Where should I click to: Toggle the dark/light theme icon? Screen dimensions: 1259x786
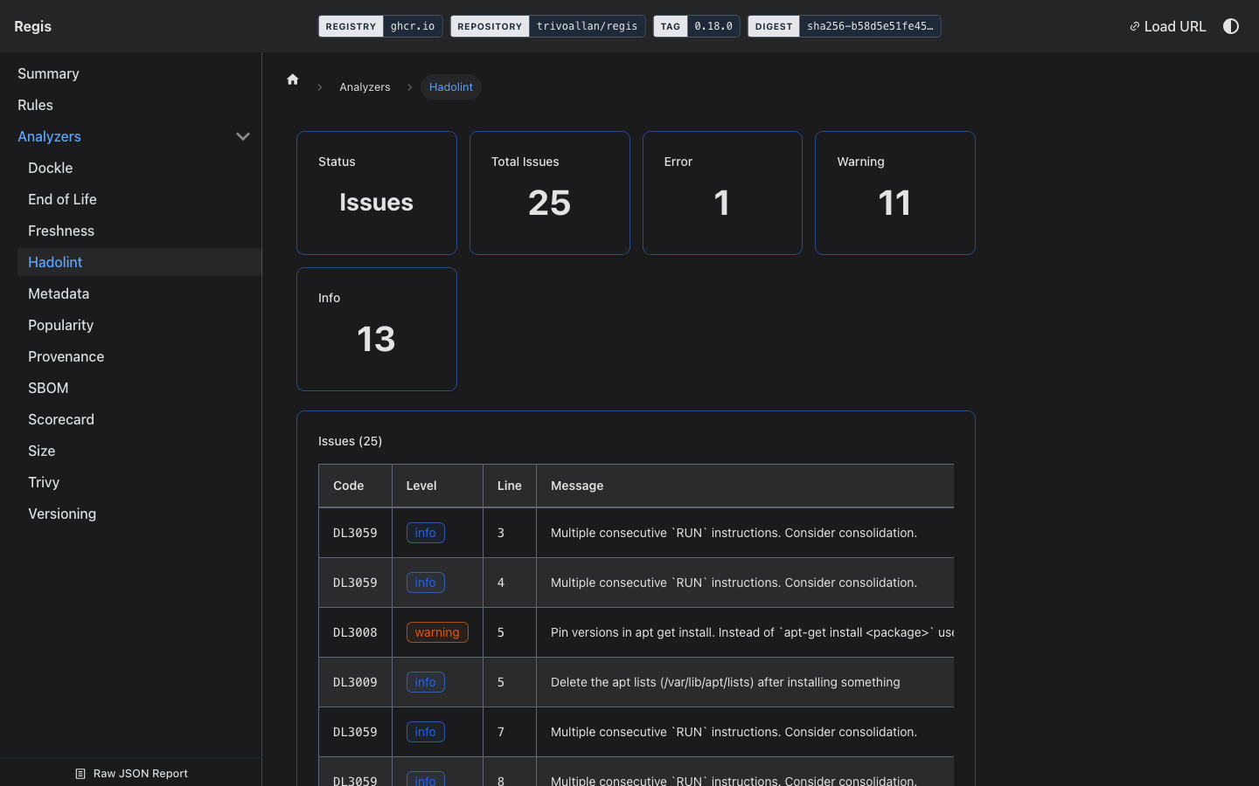coord(1231,26)
